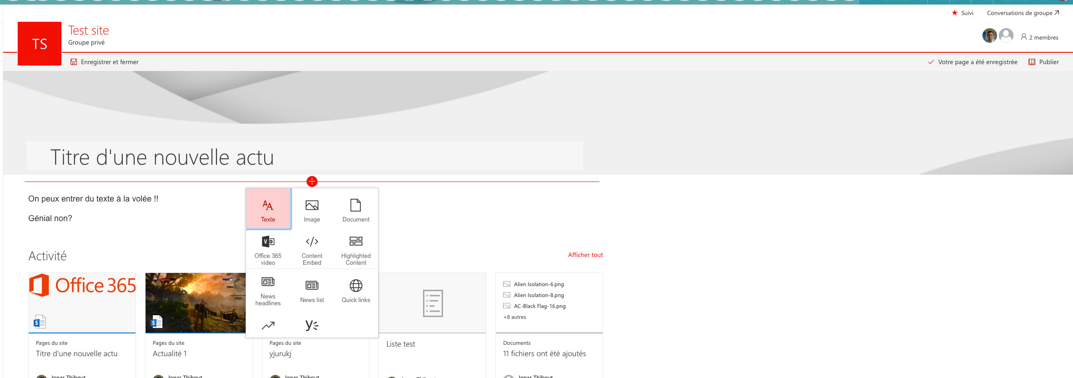1073x378 pixels.
Task: Open file AC-Black Flag-16.png
Action: (539, 306)
